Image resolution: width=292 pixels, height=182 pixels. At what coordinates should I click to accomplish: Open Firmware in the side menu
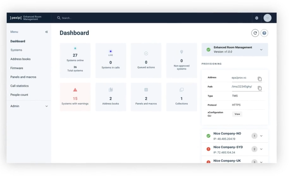(x=17, y=68)
